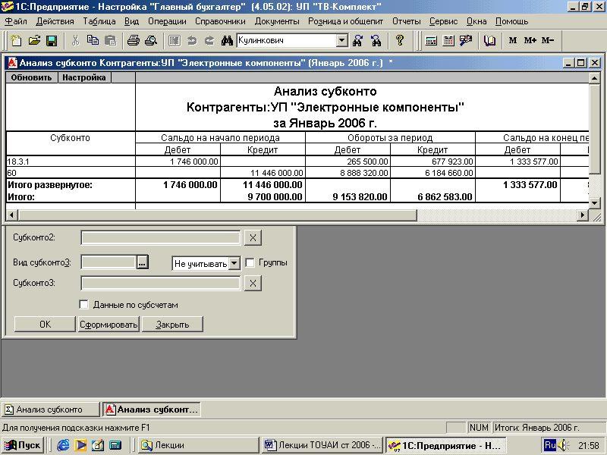Viewport: 607px width, 455px height.
Task: Click the M memory button
Action: click(x=513, y=40)
